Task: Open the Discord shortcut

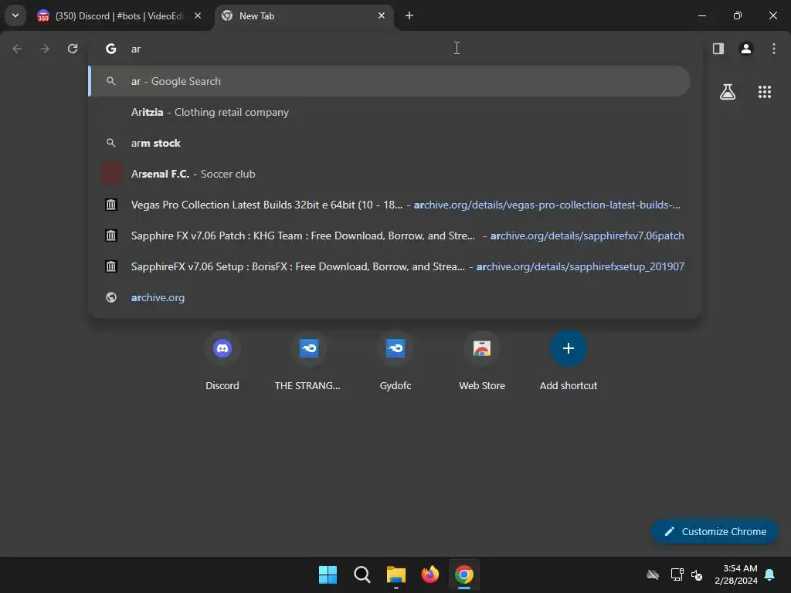Action: point(222,361)
